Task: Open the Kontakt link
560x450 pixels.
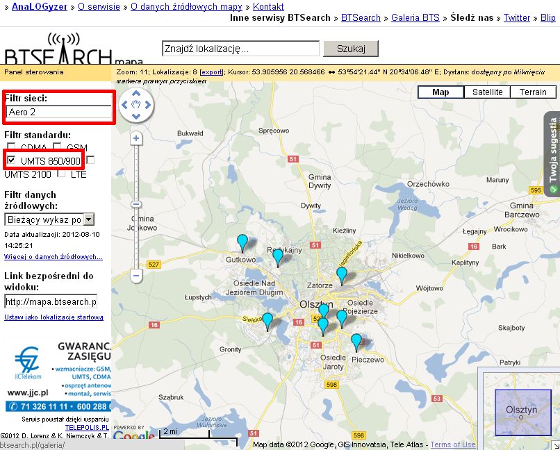Action: [268, 6]
